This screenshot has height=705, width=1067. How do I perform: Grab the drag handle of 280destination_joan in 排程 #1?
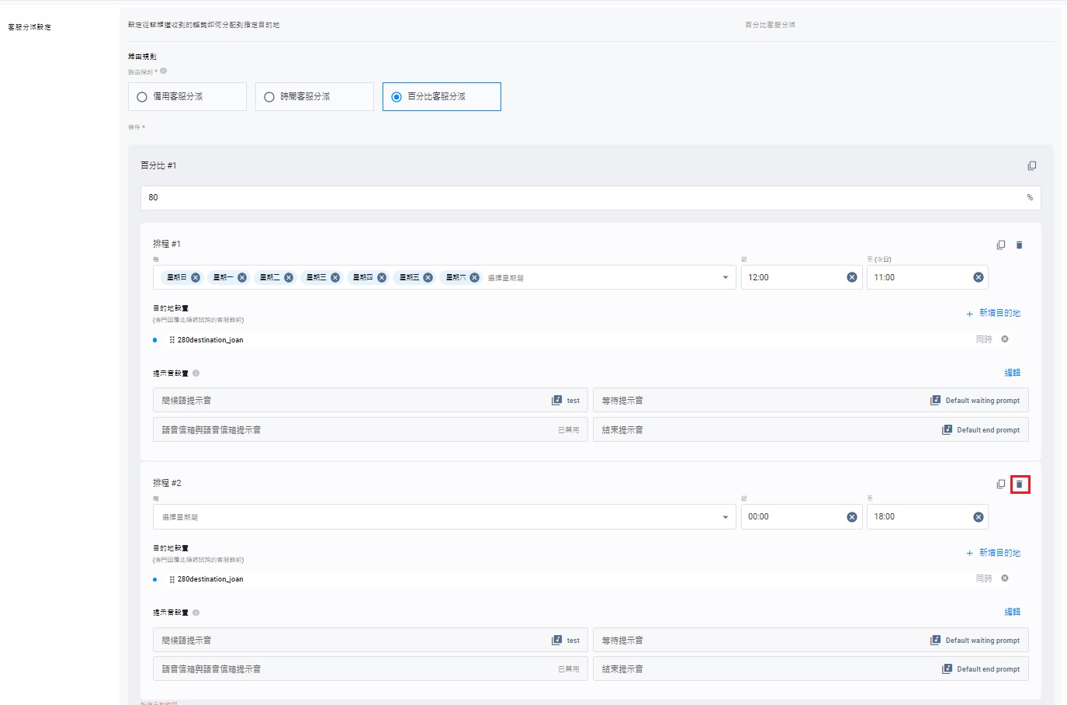click(x=172, y=340)
